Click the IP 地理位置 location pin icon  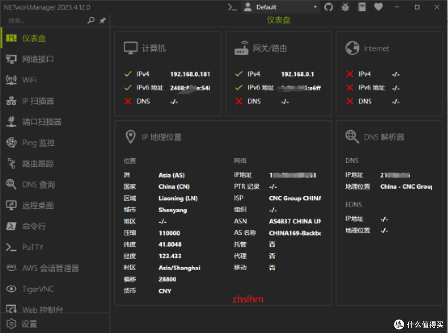coord(131,137)
